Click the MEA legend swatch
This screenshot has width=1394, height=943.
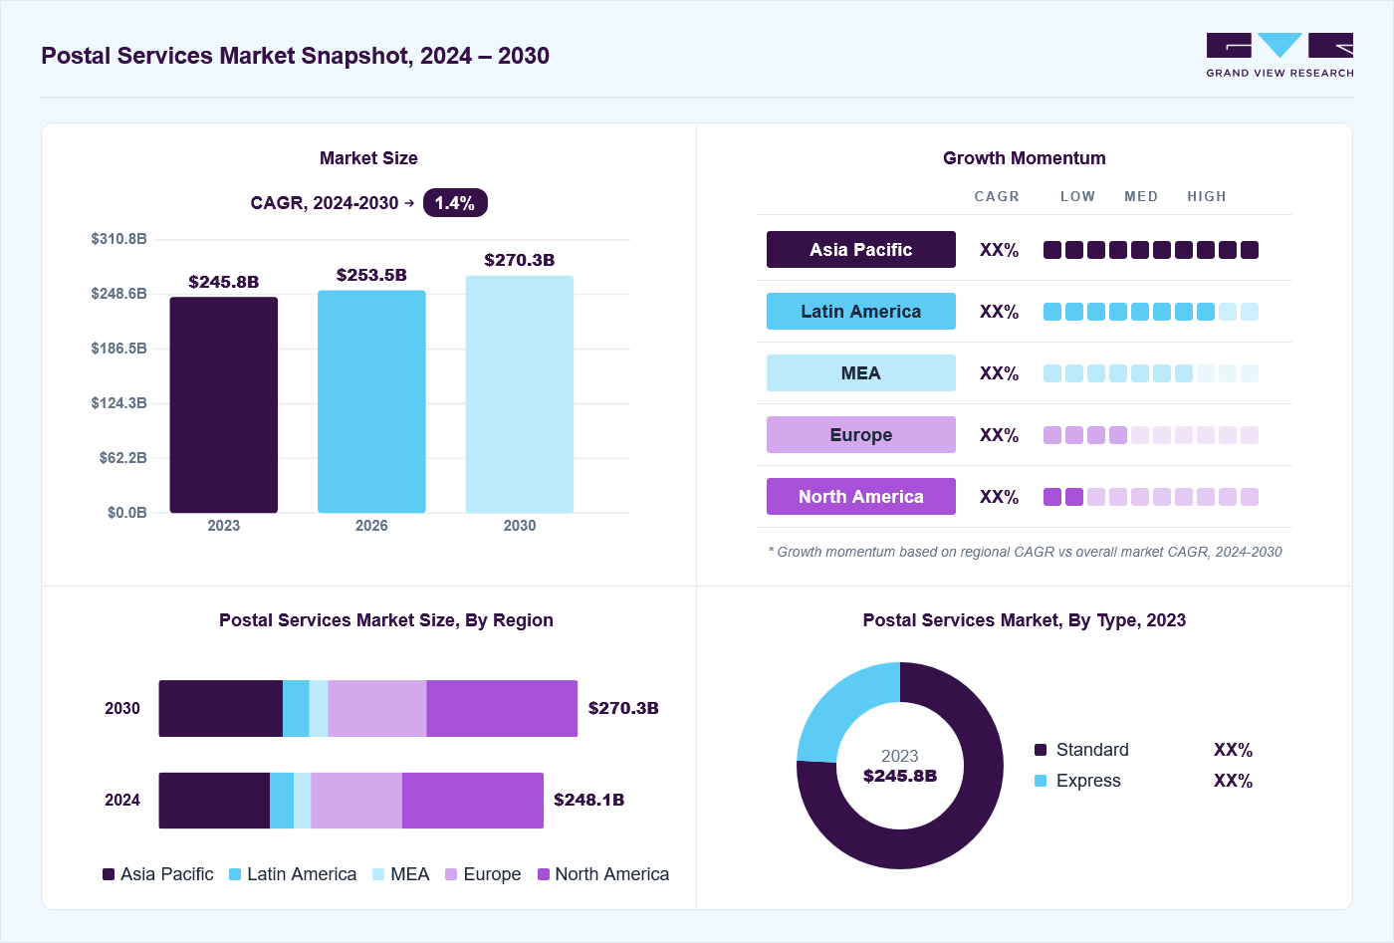(x=378, y=874)
